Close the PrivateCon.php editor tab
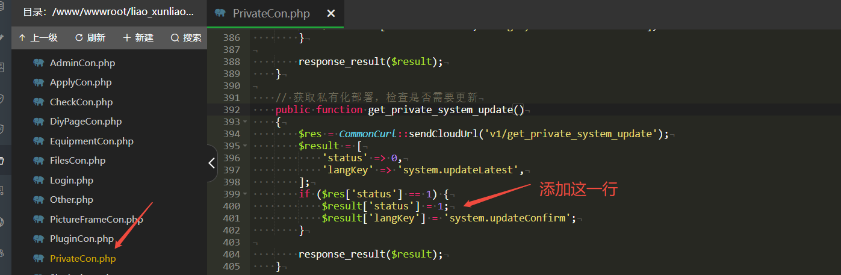The width and height of the screenshot is (841, 275). 331,13
